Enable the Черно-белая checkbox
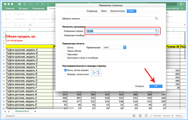 65,51
